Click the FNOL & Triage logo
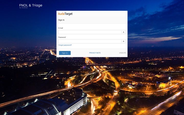The width and height of the screenshot is (184, 115). tap(31, 6)
